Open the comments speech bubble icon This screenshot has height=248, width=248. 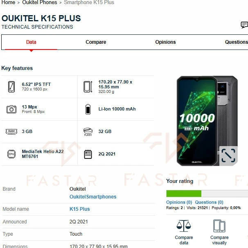244,25
